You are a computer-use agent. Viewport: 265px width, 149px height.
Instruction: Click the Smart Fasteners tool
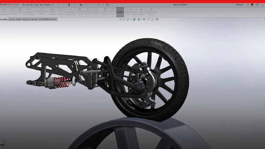click(52, 12)
